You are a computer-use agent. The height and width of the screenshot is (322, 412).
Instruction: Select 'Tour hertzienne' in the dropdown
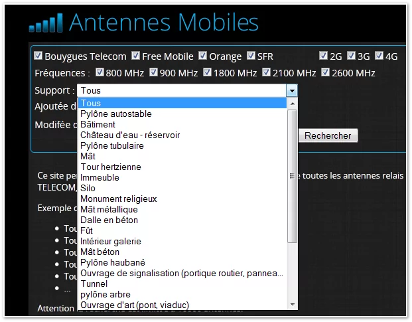click(x=111, y=167)
